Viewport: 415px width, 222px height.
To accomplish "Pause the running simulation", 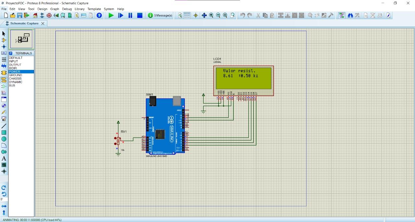I will pos(130,15).
